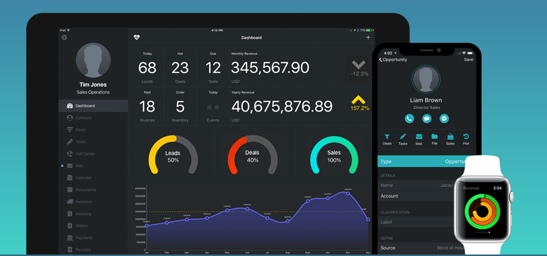Screen dimensions: 547x256
Task: Open Call Center in the sidebar
Action: [x=93, y=154]
